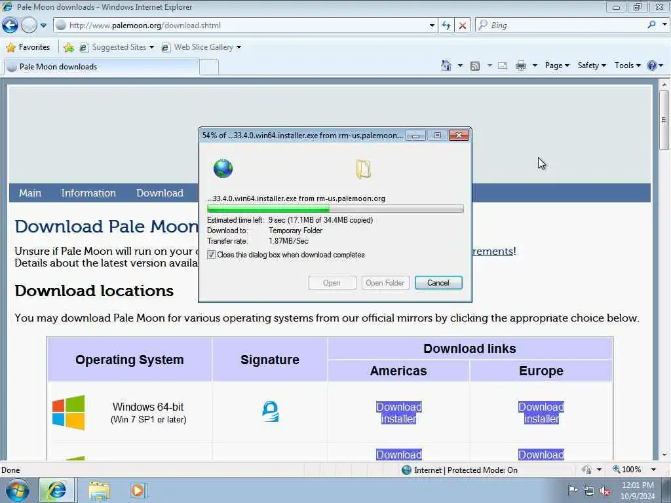Open the Safety menu
This screenshot has height=503, width=671.
(592, 65)
